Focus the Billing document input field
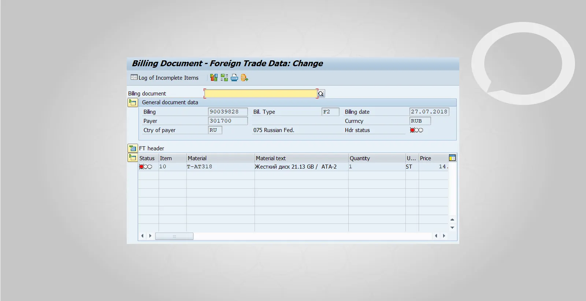This screenshot has width=586, height=301. click(x=260, y=94)
